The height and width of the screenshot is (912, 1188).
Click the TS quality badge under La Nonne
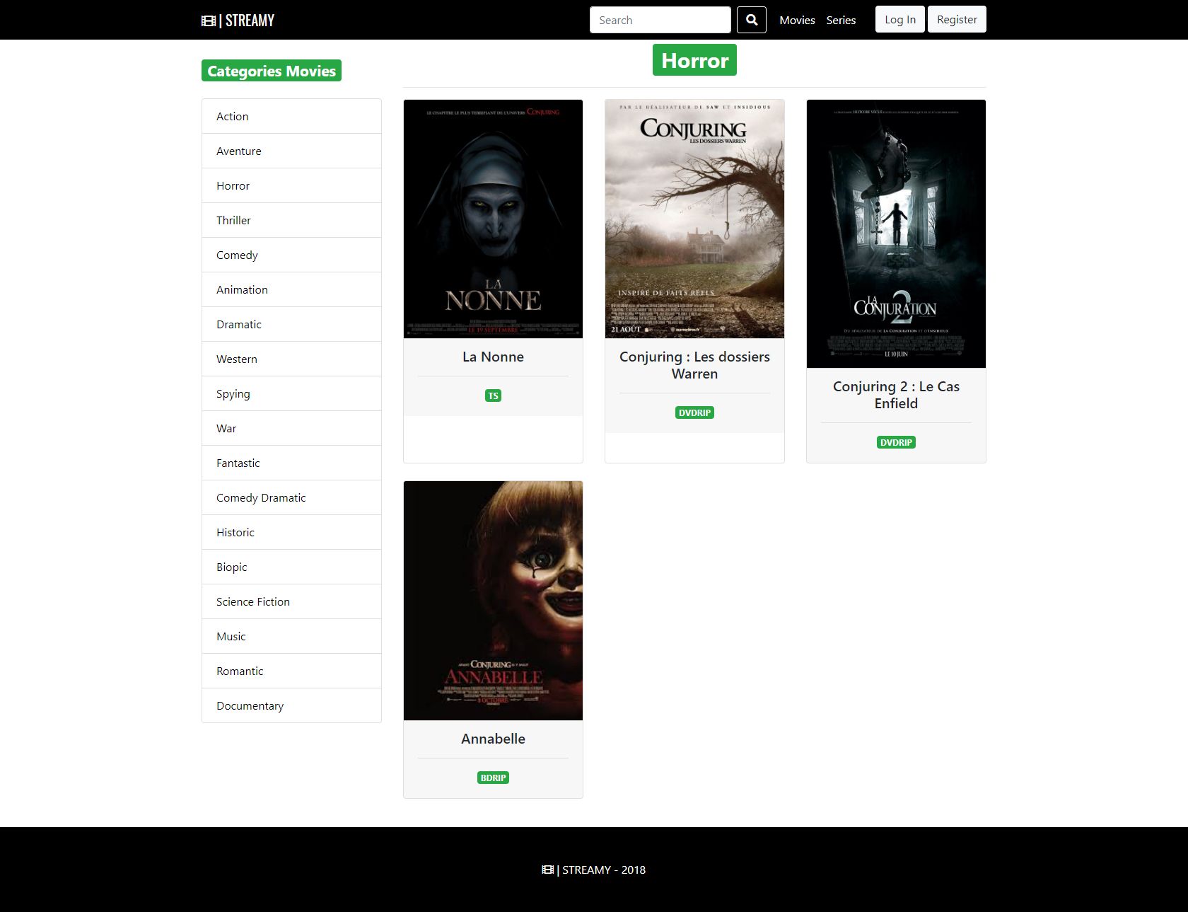[x=493, y=396]
